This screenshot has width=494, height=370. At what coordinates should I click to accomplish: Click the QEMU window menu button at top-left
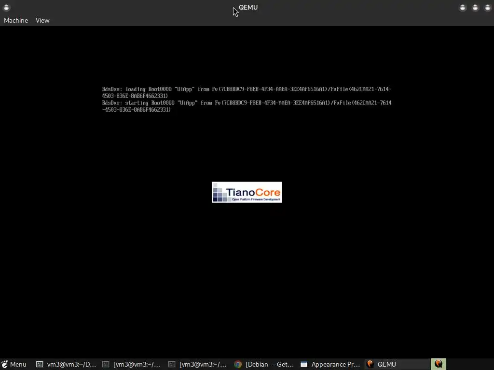click(6, 8)
